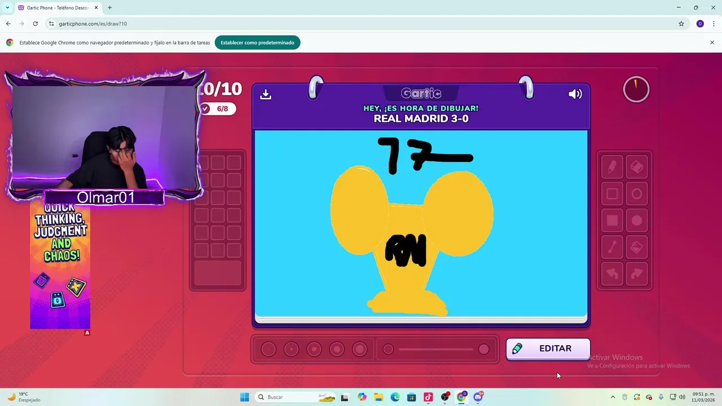Click the REAL MADRID 3-0 prompt
722x406 pixels.
pos(421,119)
